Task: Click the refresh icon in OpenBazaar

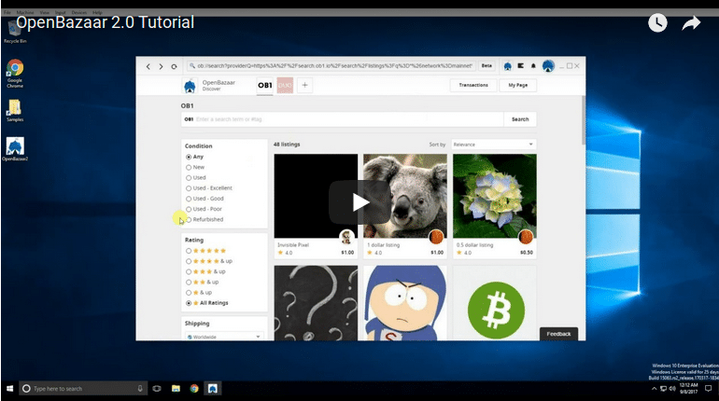Action: pyautogui.click(x=174, y=66)
